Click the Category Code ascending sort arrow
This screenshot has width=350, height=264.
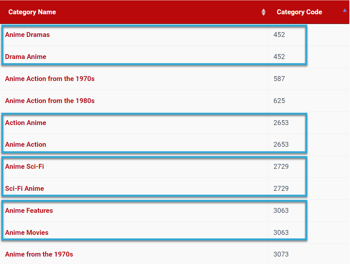[x=344, y=10]
